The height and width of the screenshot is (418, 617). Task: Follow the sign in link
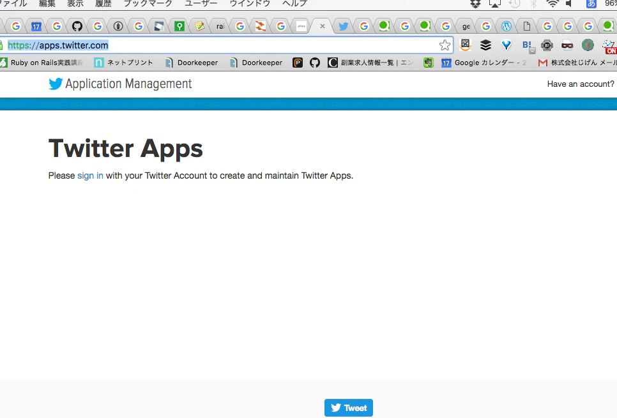point(90,175)
